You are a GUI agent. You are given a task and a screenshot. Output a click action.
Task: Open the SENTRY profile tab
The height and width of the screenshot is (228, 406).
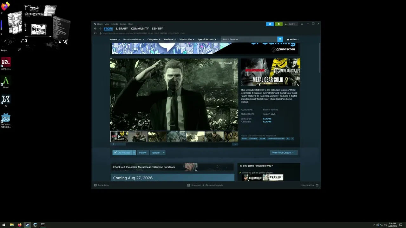[157, 28]
